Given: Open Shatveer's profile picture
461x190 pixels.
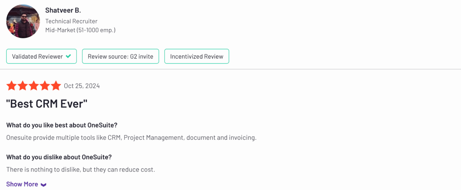Looking at the screenshot, I should click(23, 21).
